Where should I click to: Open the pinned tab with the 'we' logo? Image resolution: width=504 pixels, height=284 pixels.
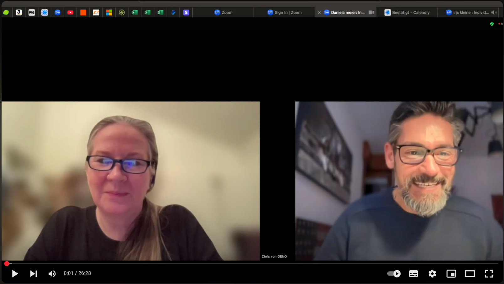pos(32,13)
